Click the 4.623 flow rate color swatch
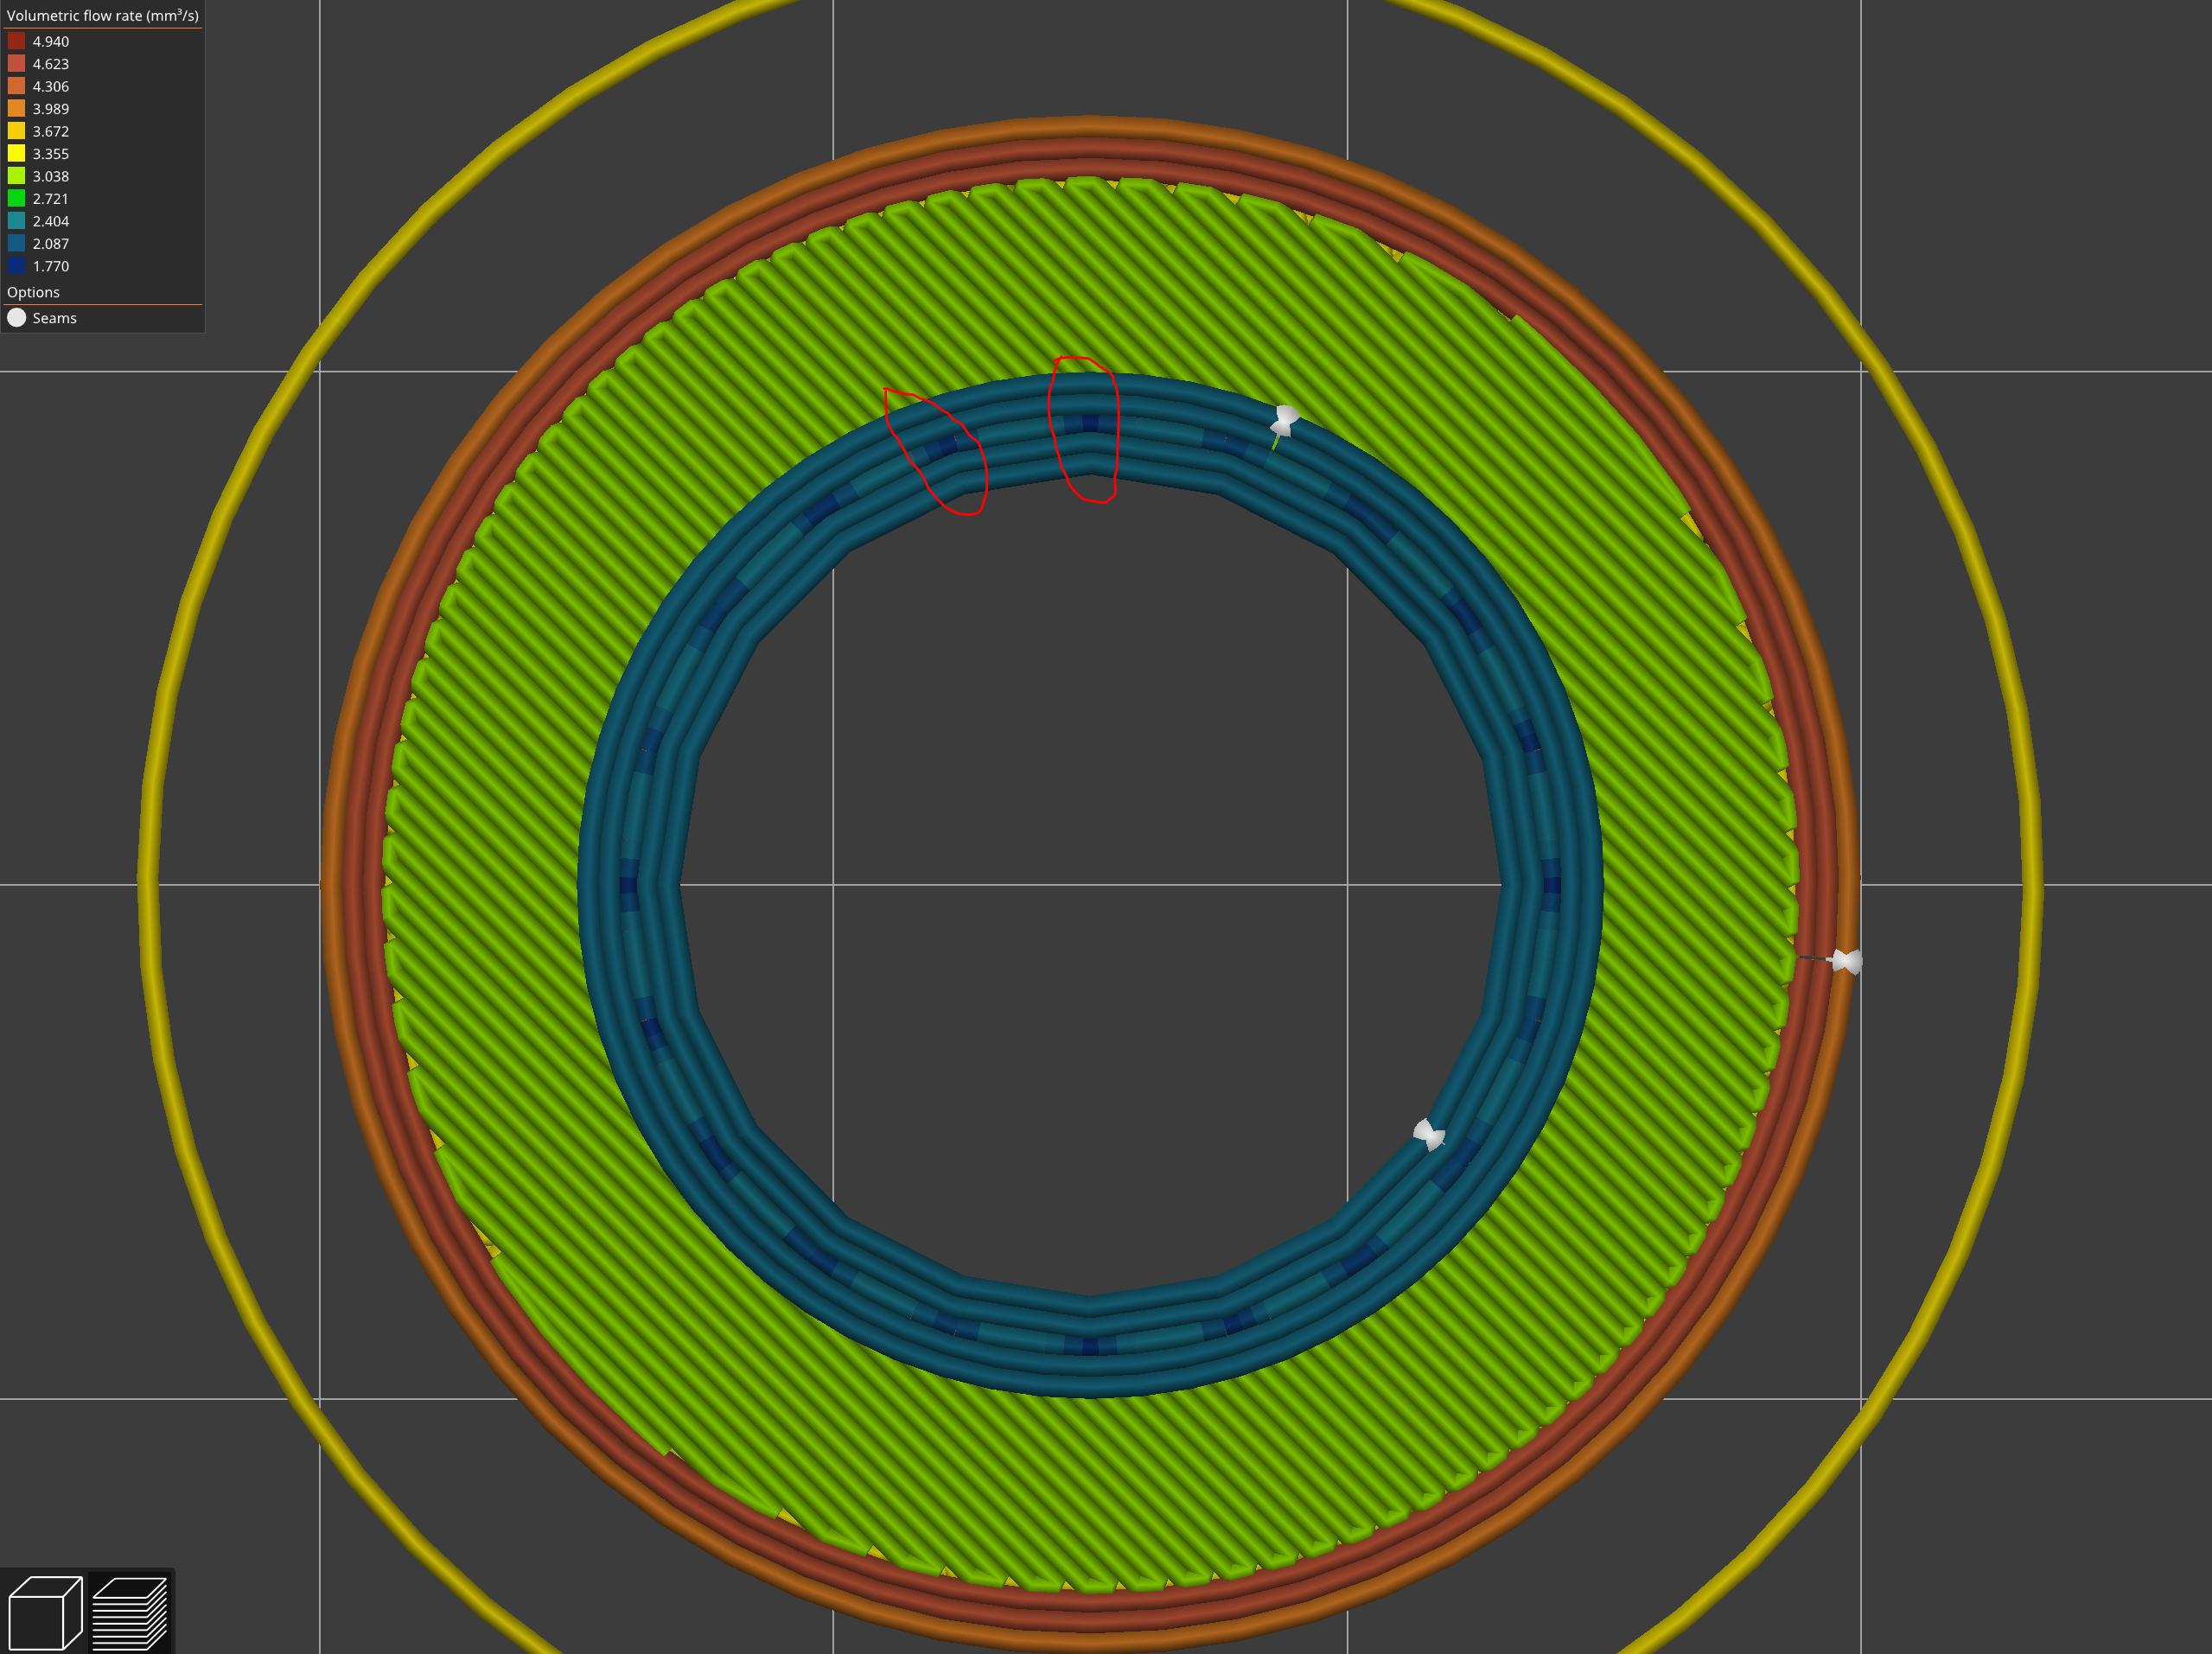The image size is (2212, 1654). pos(17,64)
